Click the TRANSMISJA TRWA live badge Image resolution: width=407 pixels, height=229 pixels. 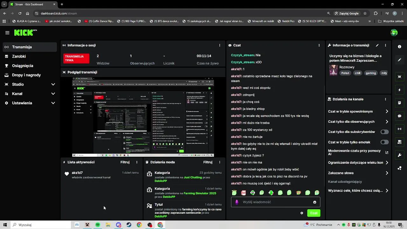76,59
